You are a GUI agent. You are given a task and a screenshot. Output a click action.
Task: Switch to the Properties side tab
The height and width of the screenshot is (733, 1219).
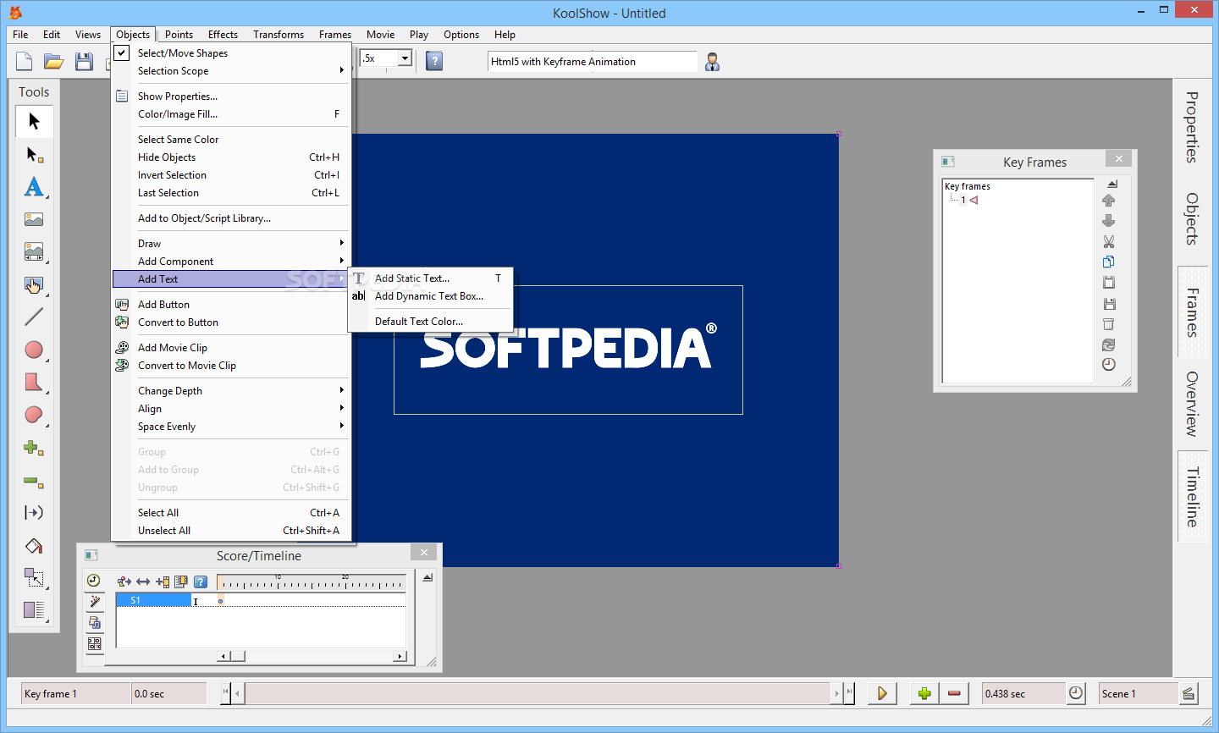pos(1192,127)
